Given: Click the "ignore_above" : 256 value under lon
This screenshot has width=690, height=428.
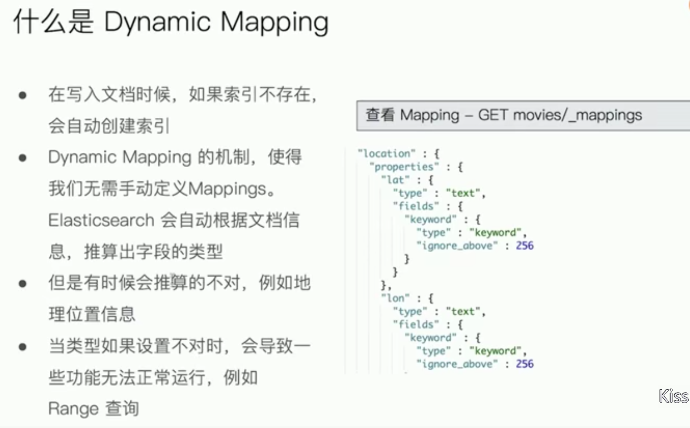Looking at the screenshot, I should (475, 364).
